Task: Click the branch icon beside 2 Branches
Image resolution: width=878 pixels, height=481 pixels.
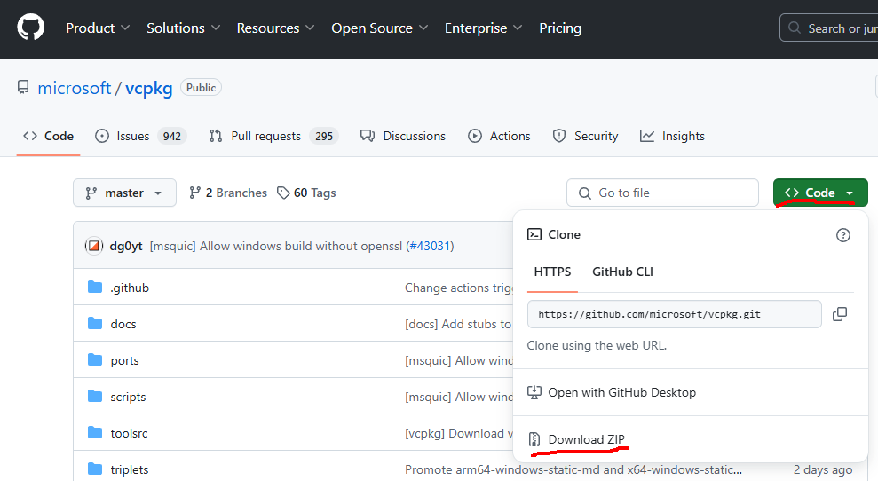Action: tap(194, 193)
